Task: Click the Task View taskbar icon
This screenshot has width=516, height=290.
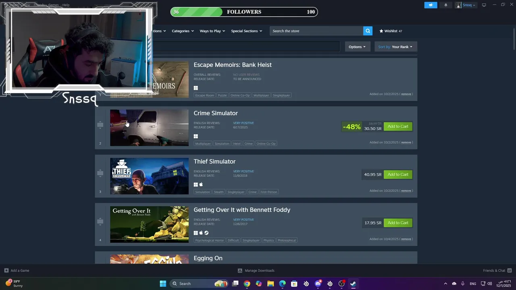Action: [x=235, y=284]
